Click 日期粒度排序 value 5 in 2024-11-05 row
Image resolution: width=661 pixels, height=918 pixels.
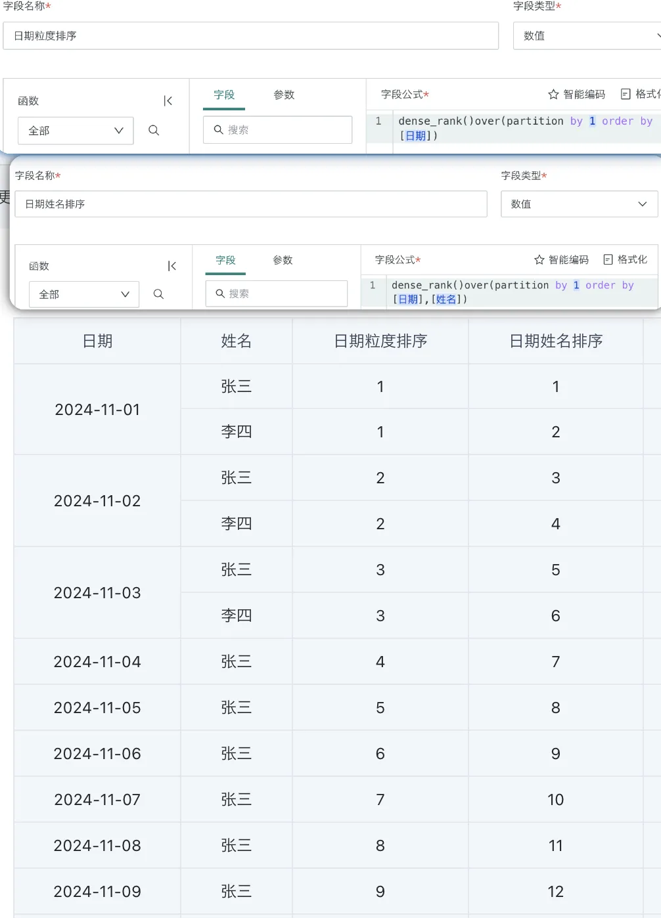tap(380, 708)
